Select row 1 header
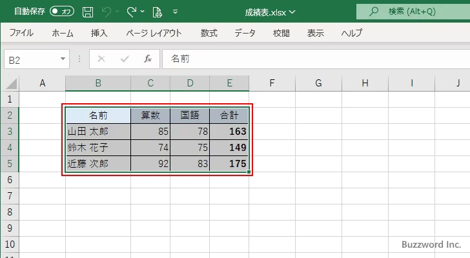This screenshot has width=470, height=258. 10,99
